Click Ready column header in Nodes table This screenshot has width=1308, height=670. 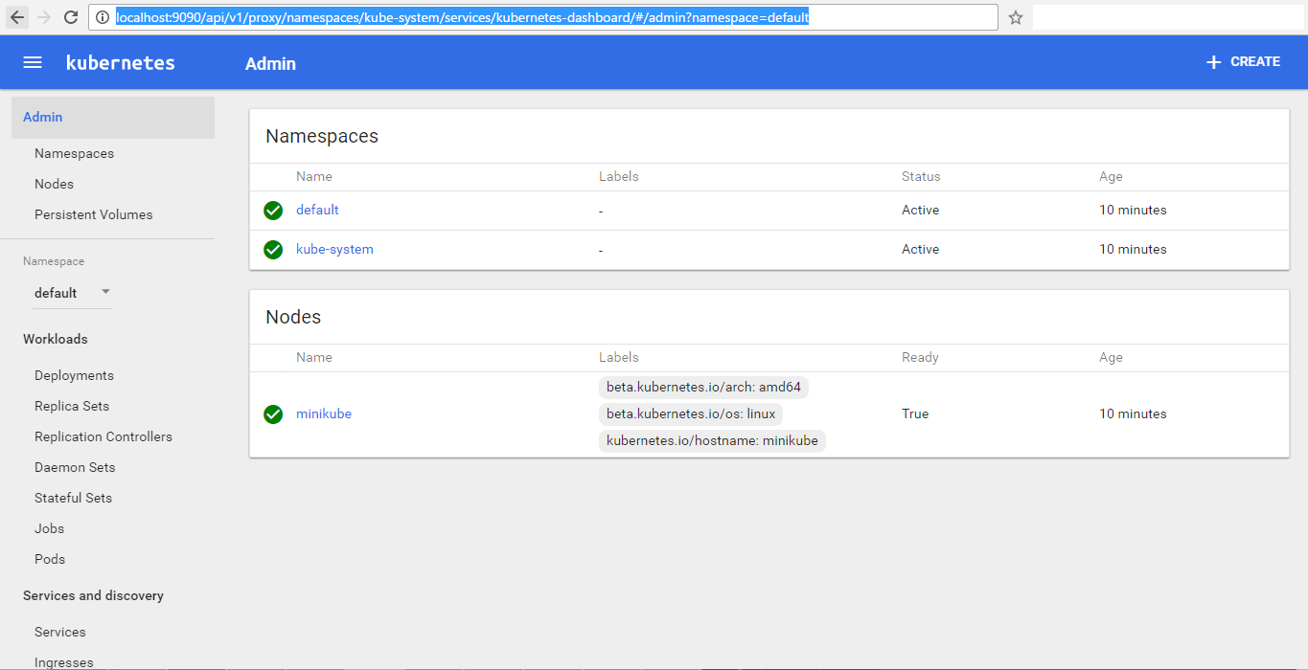[920, 357]
